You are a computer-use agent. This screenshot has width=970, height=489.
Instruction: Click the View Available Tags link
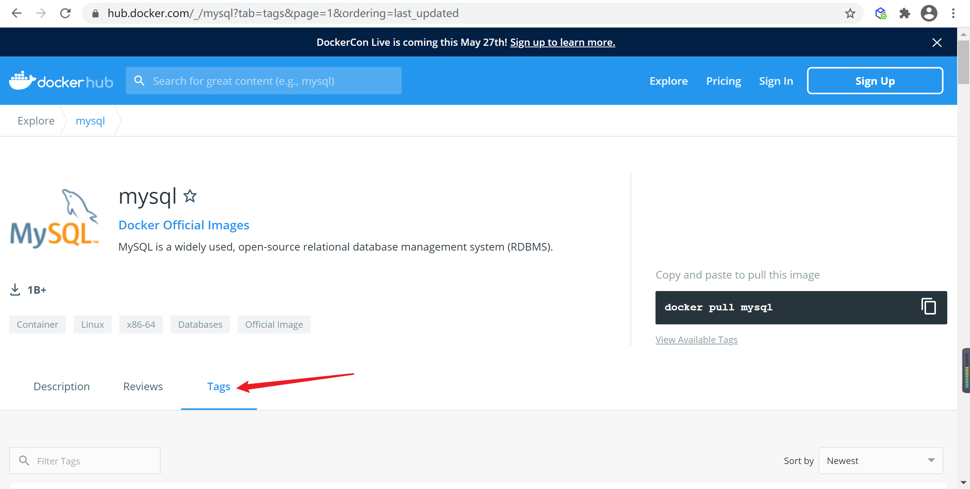click(x=696, y=339)
